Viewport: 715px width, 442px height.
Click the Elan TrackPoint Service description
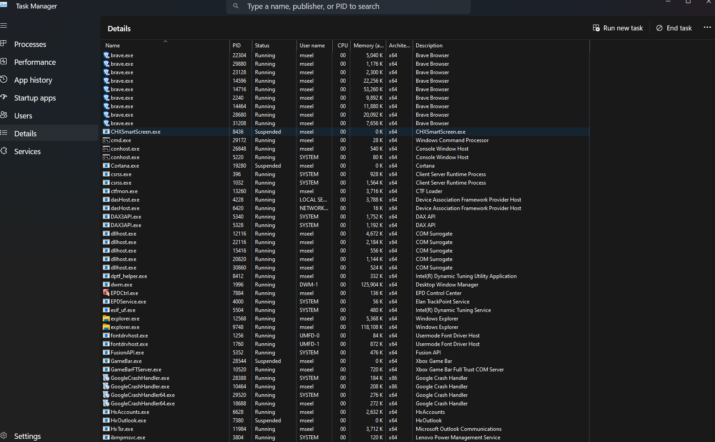tap(443, 302)
